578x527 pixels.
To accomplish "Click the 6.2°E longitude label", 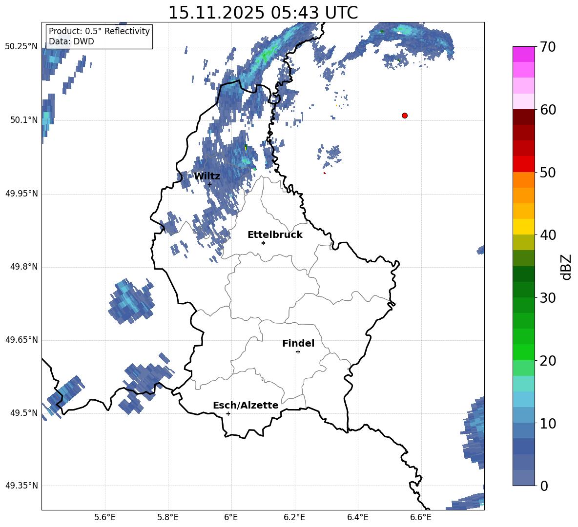I will pos(294,517).
